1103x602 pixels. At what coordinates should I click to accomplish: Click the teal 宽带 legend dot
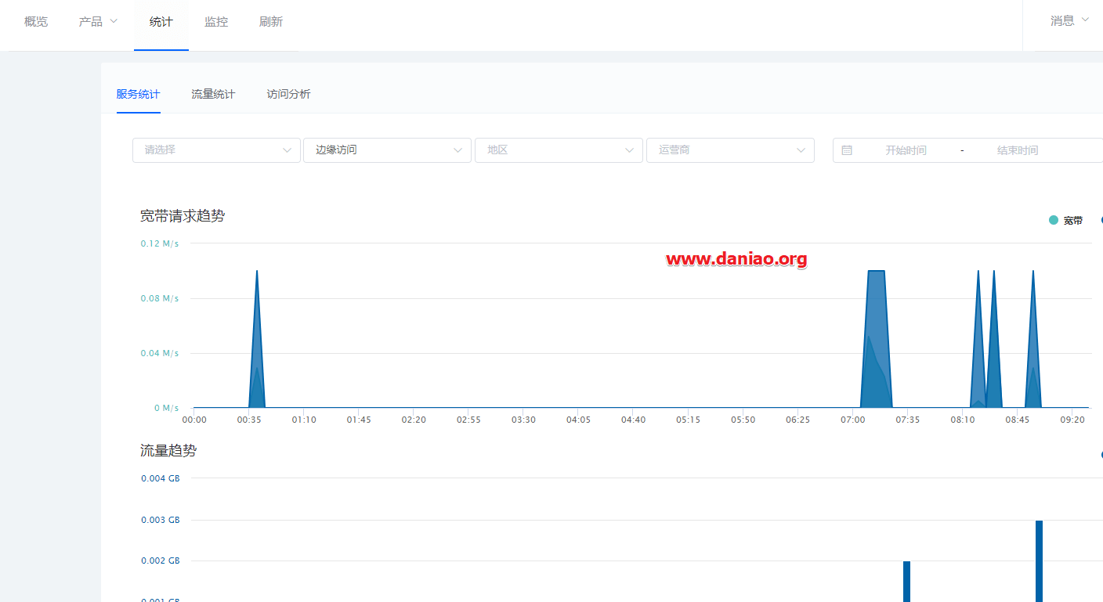(1054, 220)
